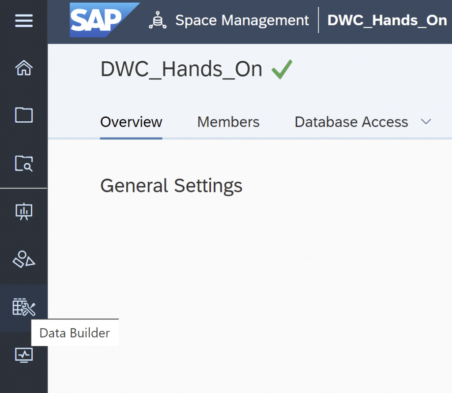The image size is (452, 393).
Task: Go to Home via house icon
Action: tap(24, 68)
